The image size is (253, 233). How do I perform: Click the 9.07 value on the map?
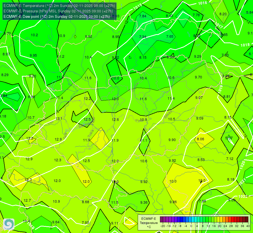(x=199, y=98)
